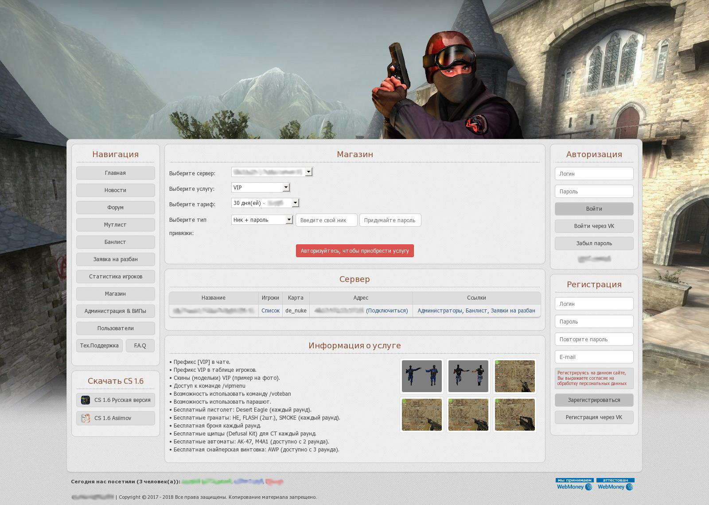Click the 'аттестован WebMoney' badge
Screen dimensions: 709x505
tap(616, 484)
